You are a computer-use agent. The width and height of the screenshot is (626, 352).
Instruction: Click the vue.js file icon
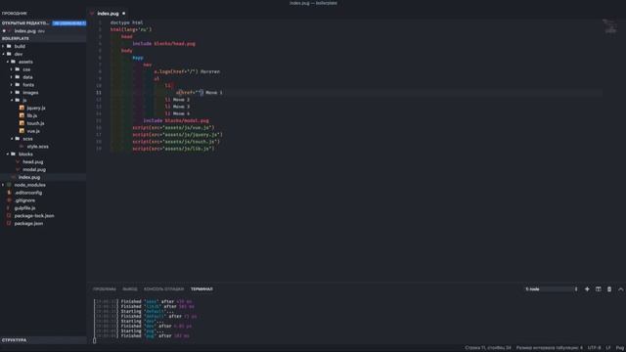22,131
